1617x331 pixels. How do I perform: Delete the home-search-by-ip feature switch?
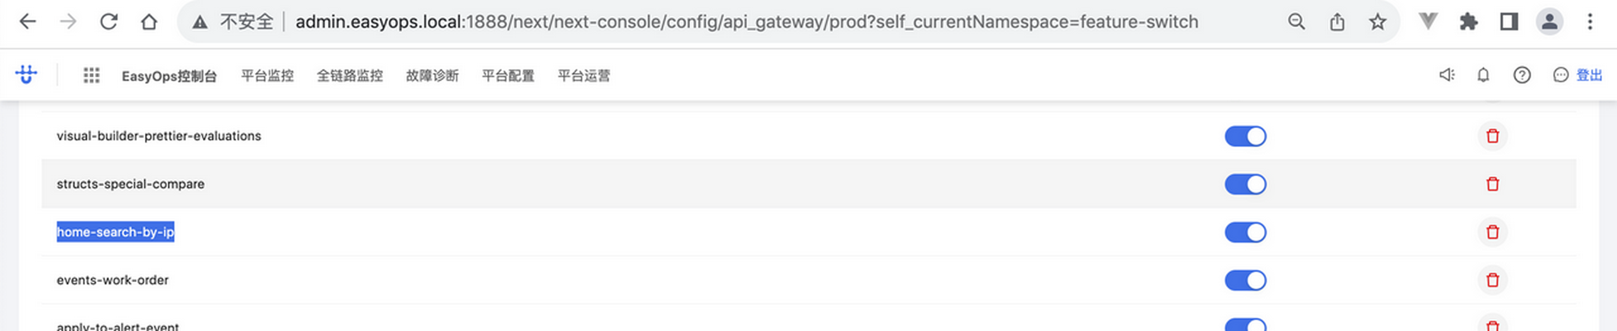1492,232
